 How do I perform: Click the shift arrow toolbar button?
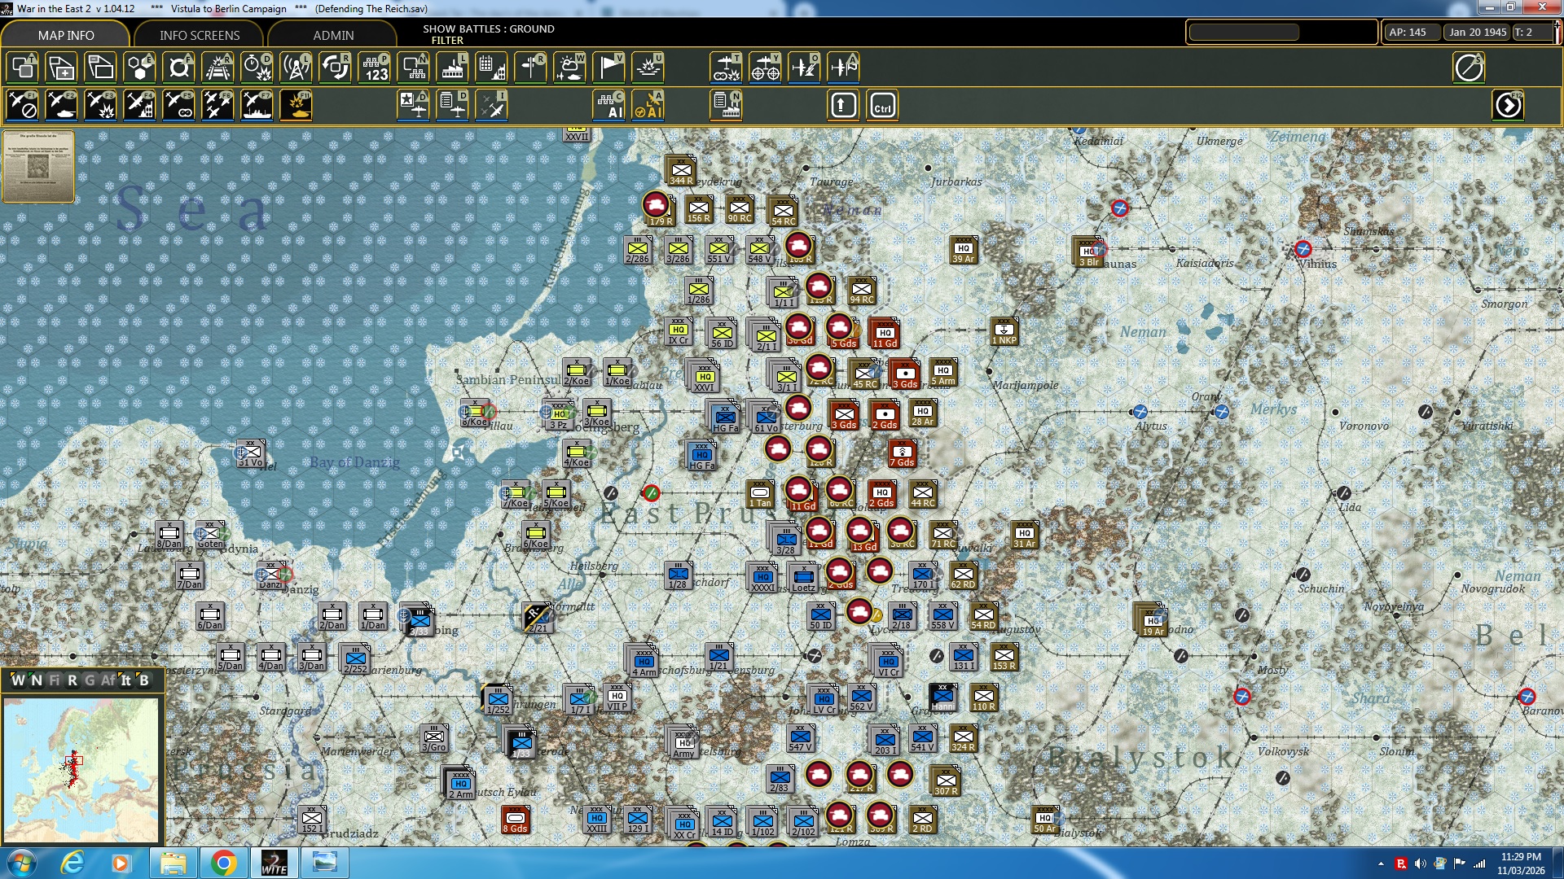tap(843, 106)
